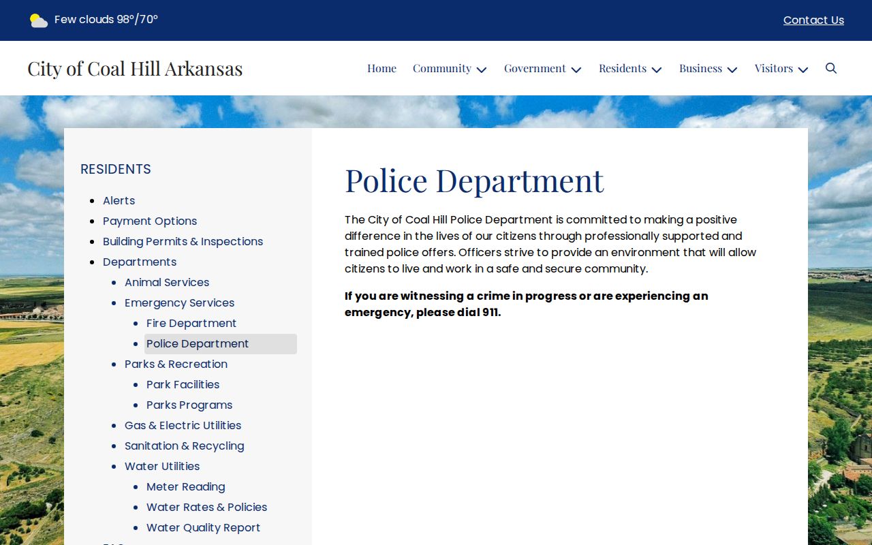Expand the Government menu chevron

(576, 69)
